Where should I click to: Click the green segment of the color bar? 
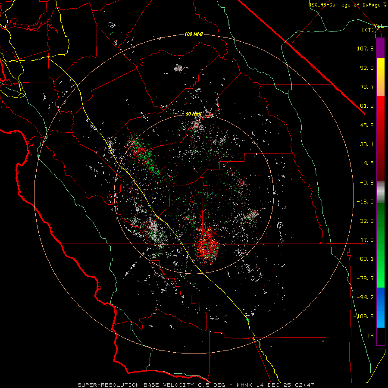click(x=381, y=245)
